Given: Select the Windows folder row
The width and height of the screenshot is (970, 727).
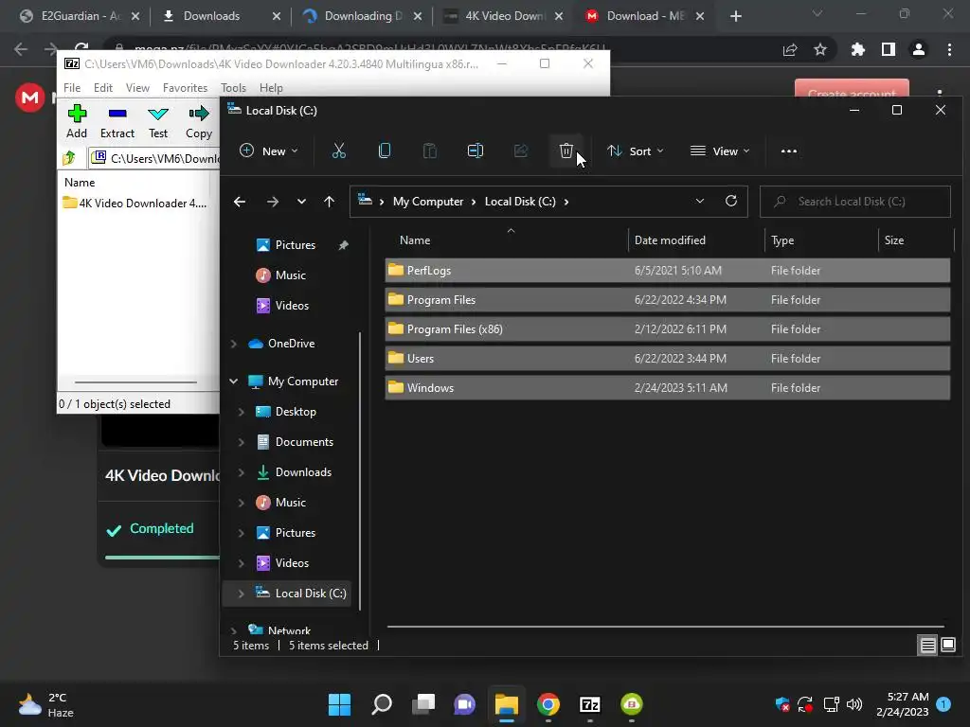Looking at the screenshot, I should coord(668,387).
